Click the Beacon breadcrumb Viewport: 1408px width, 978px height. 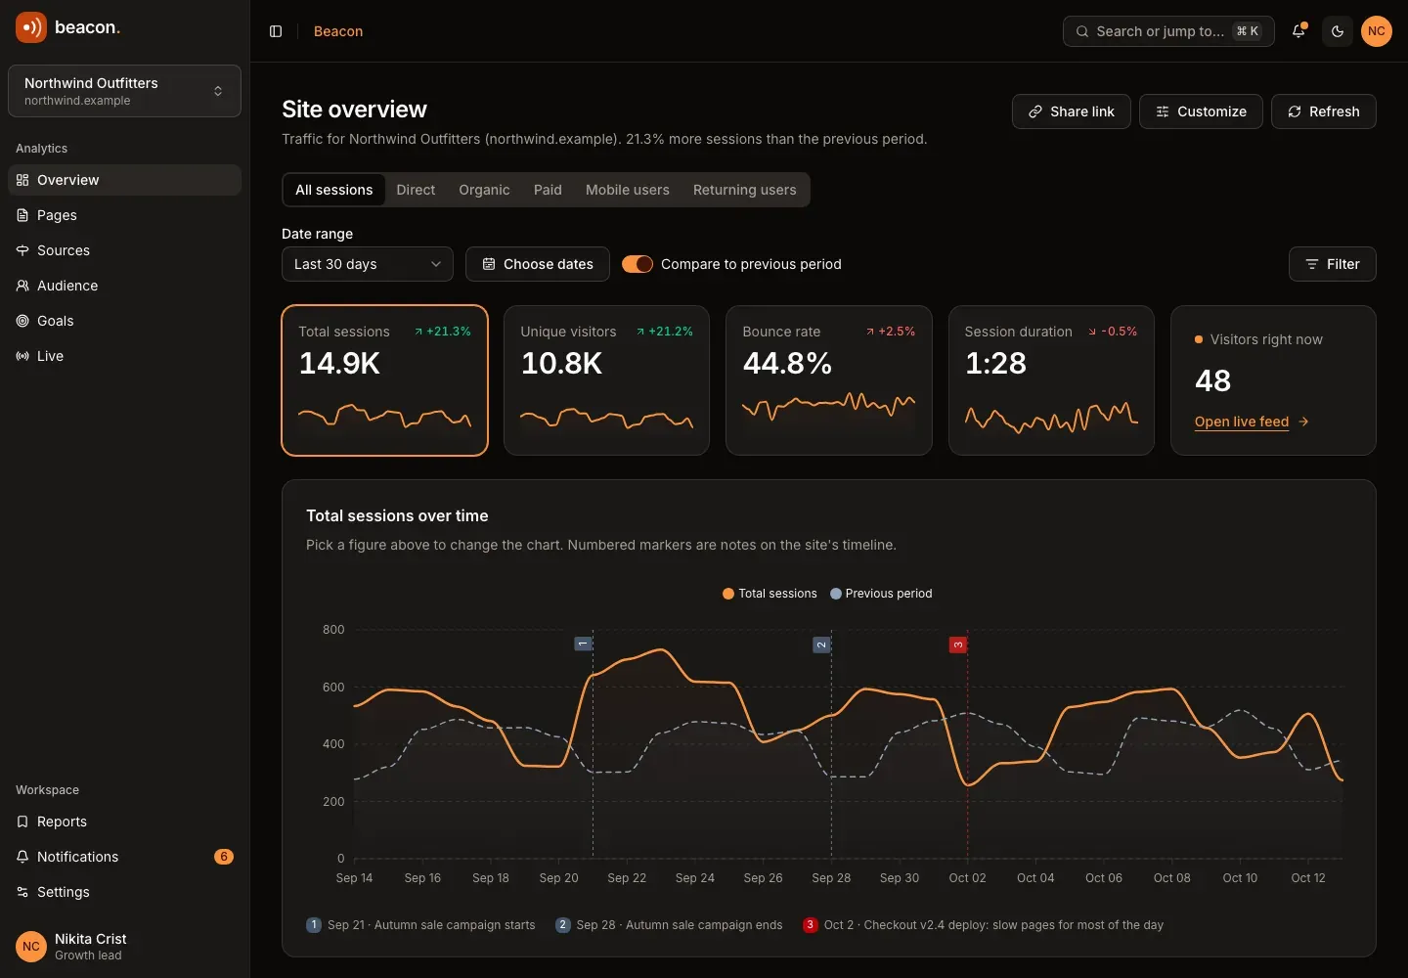pyautogui.click(x=338, y=31)
